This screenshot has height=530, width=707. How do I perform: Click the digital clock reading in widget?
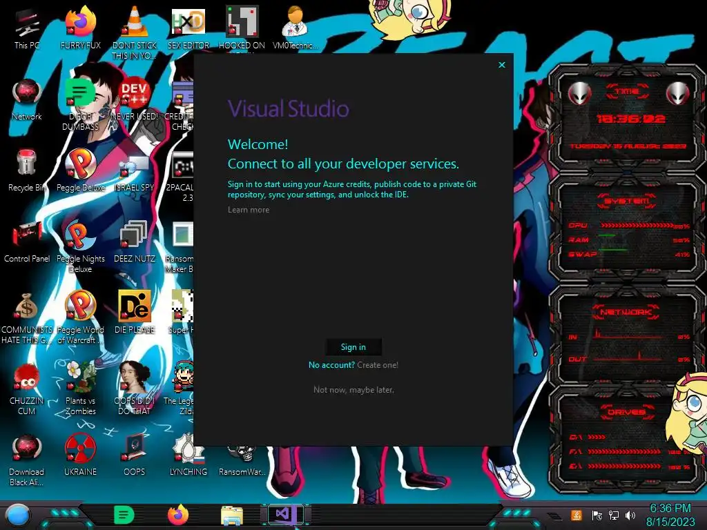pos(630,119)
